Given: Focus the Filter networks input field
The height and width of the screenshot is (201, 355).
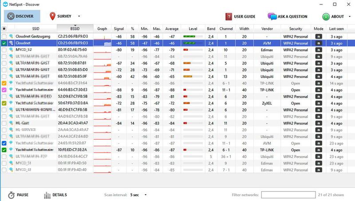Looking at the screenshot, I should [x=288, y=195].
